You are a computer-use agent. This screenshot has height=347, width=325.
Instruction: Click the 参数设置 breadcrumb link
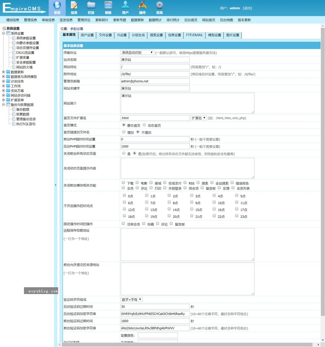click(x=77, y=29)
